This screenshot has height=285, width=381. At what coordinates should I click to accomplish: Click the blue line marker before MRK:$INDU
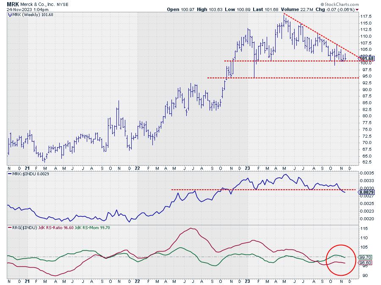click(10, 174)
